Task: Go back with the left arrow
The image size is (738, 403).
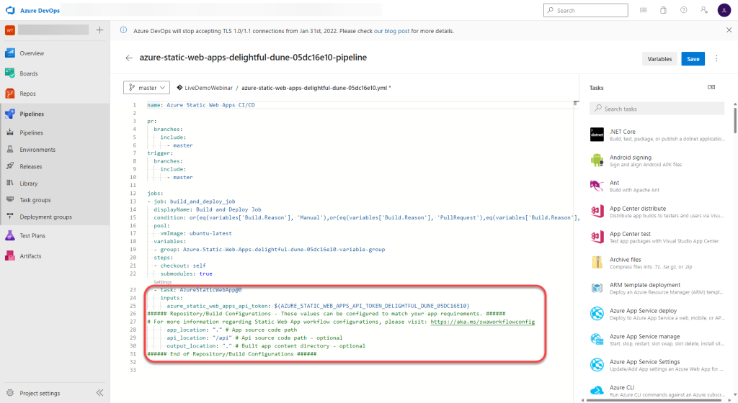Action: point(128,58)
